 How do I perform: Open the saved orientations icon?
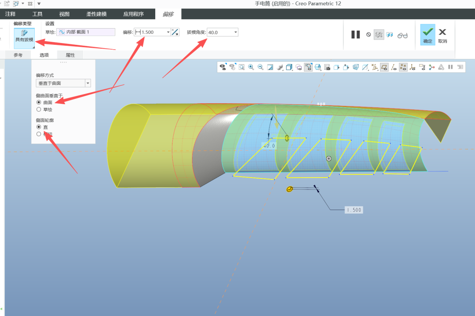coord(318,67)
